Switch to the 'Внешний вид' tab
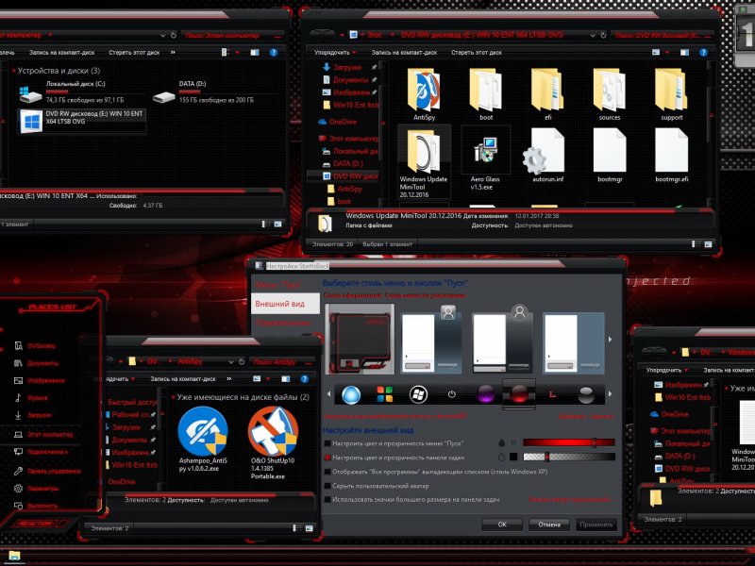This screenshot has height=566, width=755. point(285,304)
